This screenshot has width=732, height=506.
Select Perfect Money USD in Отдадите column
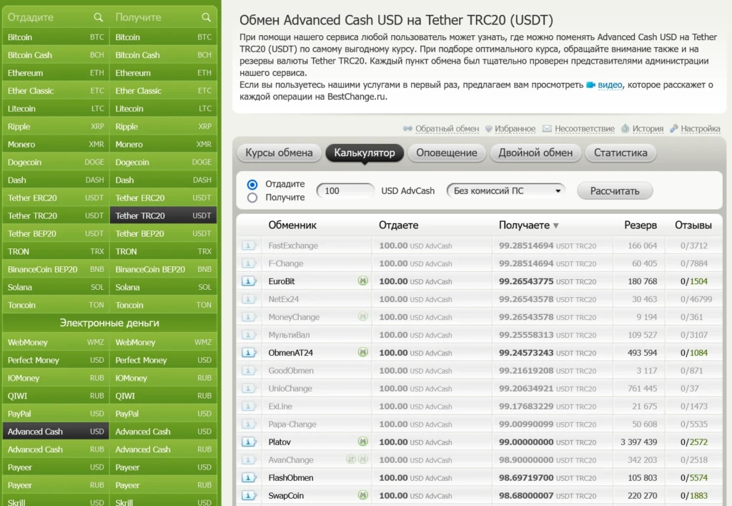56,360
